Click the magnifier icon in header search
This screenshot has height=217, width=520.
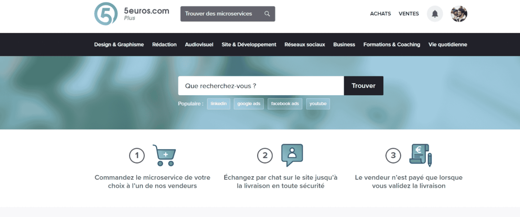[267, 14]
